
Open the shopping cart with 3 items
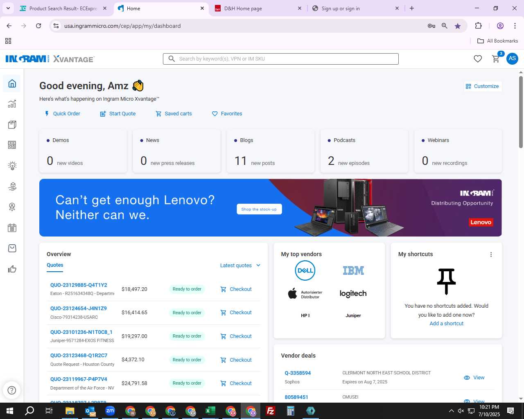[x=496, y=59]
